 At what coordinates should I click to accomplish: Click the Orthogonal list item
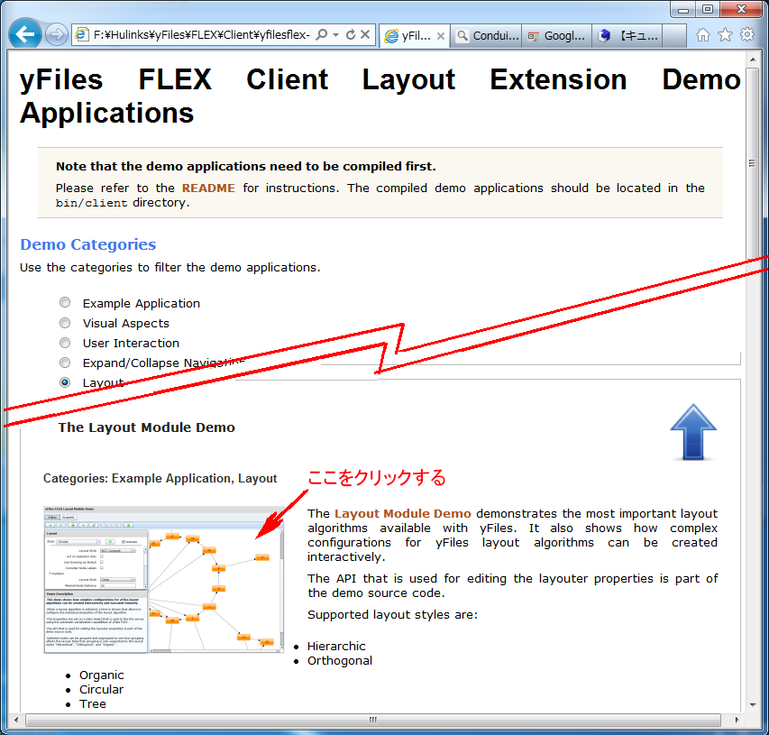340,661
